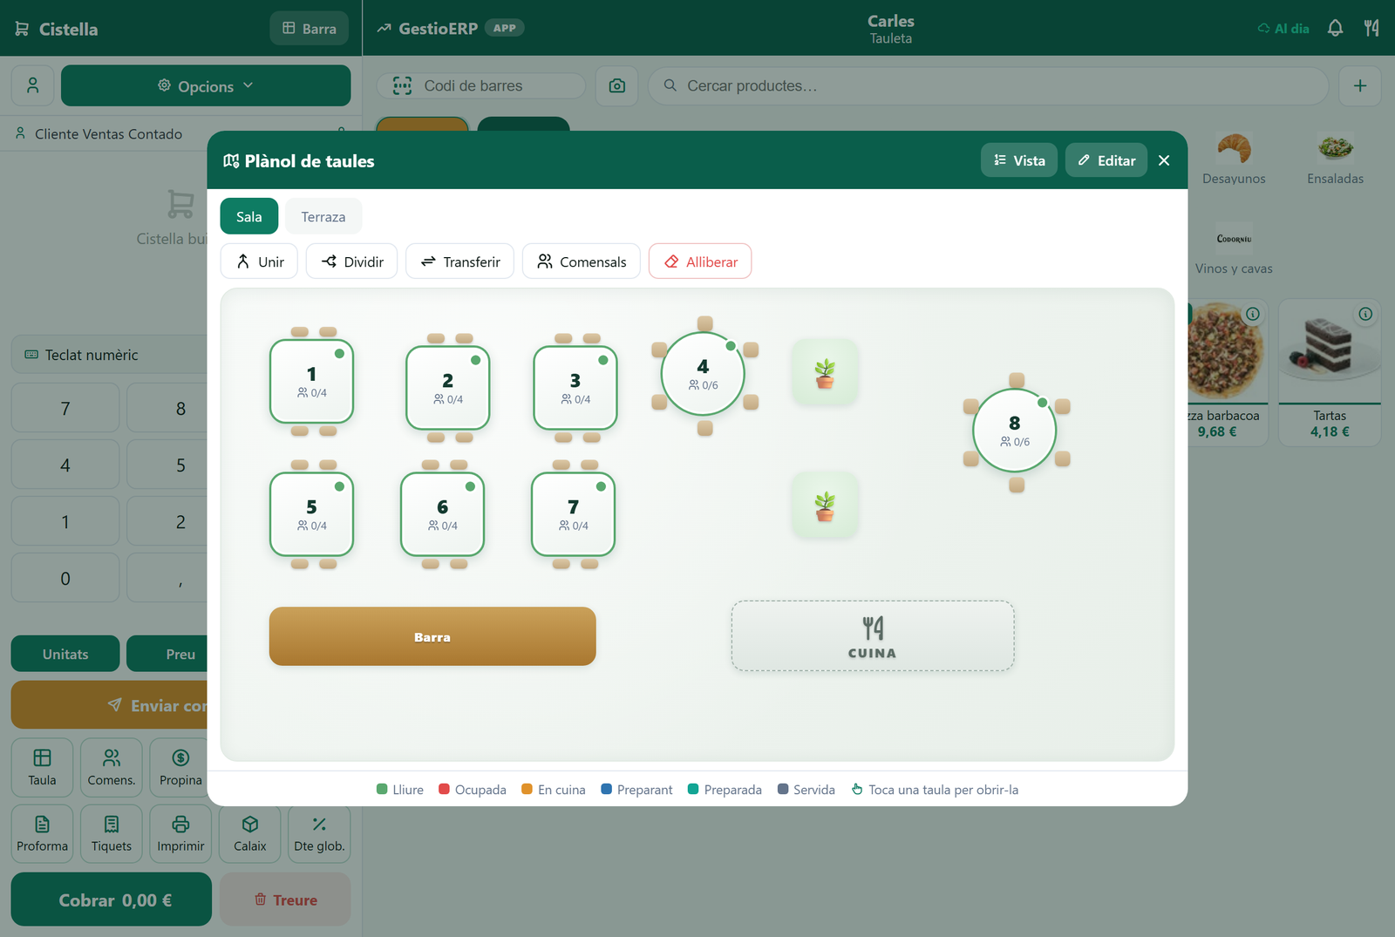
Task: Click Editar floor plan button
Action: coord(1106,160)
